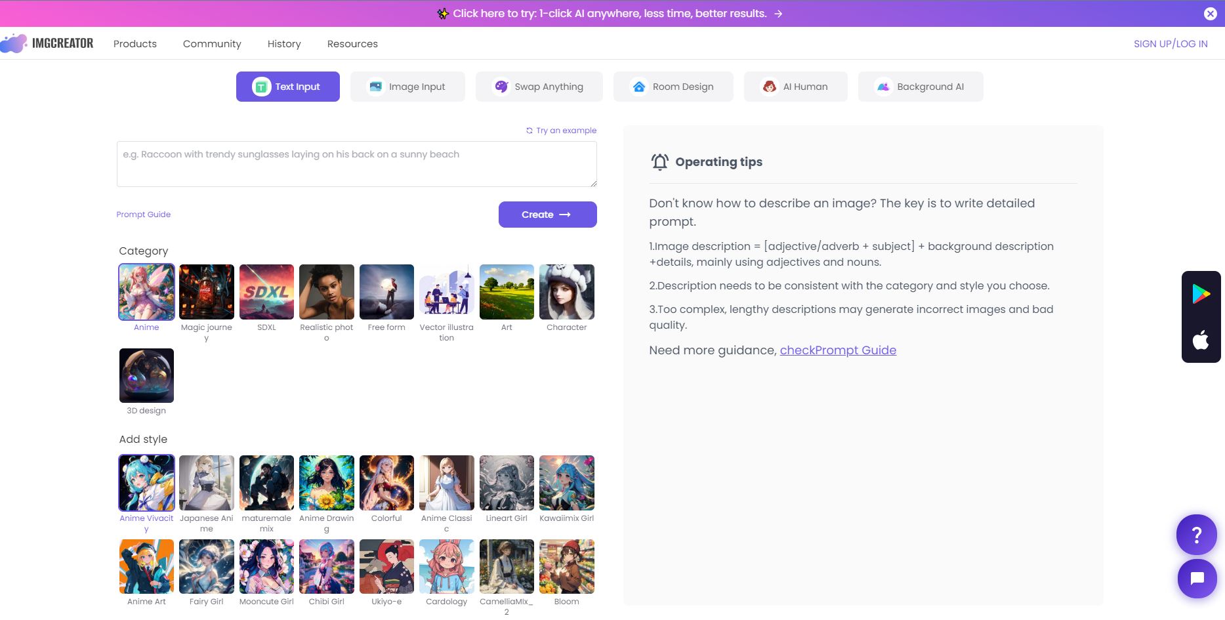Switch to the Image Input tab
Image resolution: width=1225 pixels, height=620 pixels.
click(407, 87)
